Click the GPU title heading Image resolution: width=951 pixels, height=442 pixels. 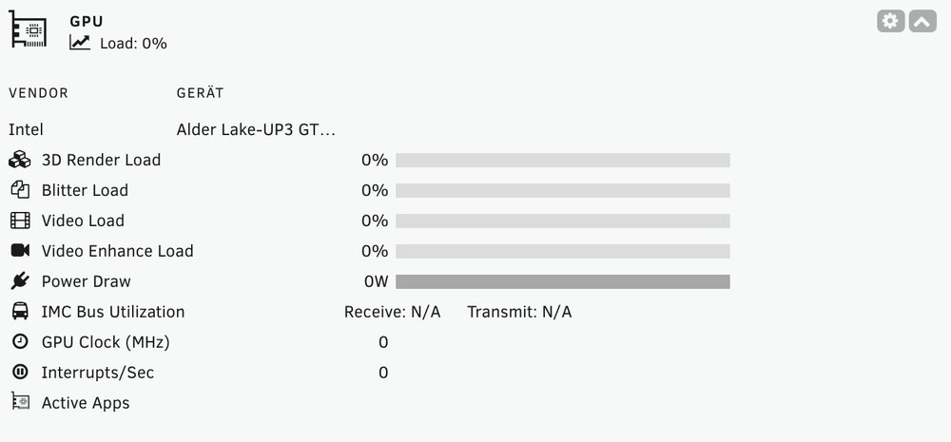87,21
